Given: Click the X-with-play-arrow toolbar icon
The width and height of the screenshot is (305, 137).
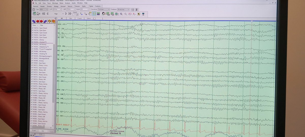Looking at the screenshot, I should (x=81, y=14).
